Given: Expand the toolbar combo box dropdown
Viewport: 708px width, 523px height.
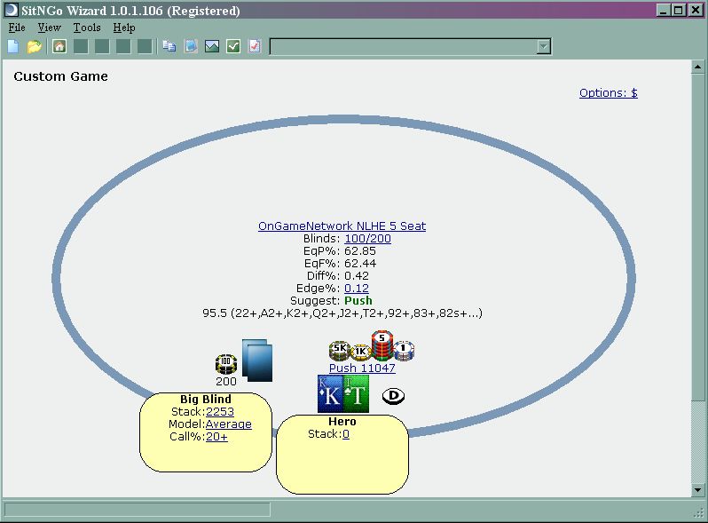Looking at the screenshot, I should click(x=544, y=47).
